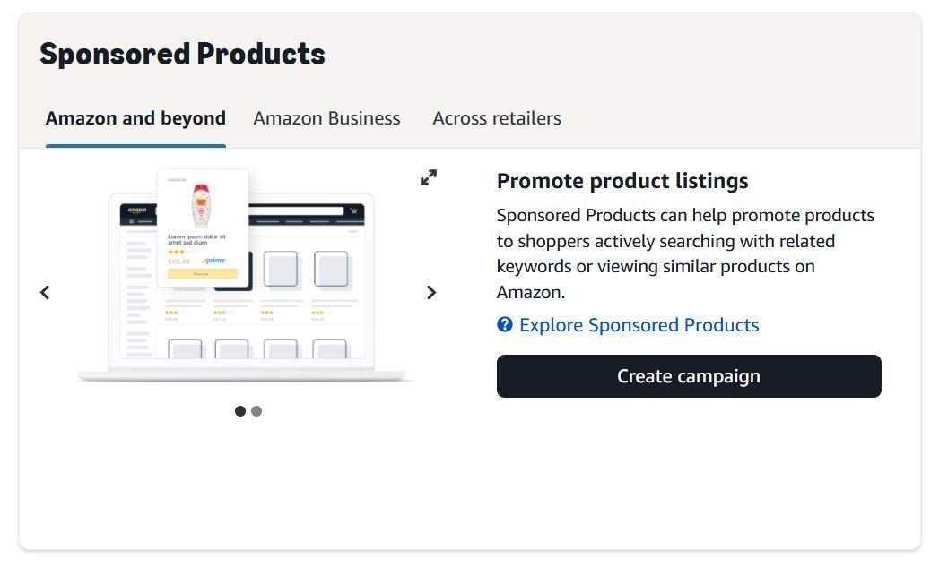Click the shopping cart icon in the mockup header

pyautogui.click(x=353, y=210)
